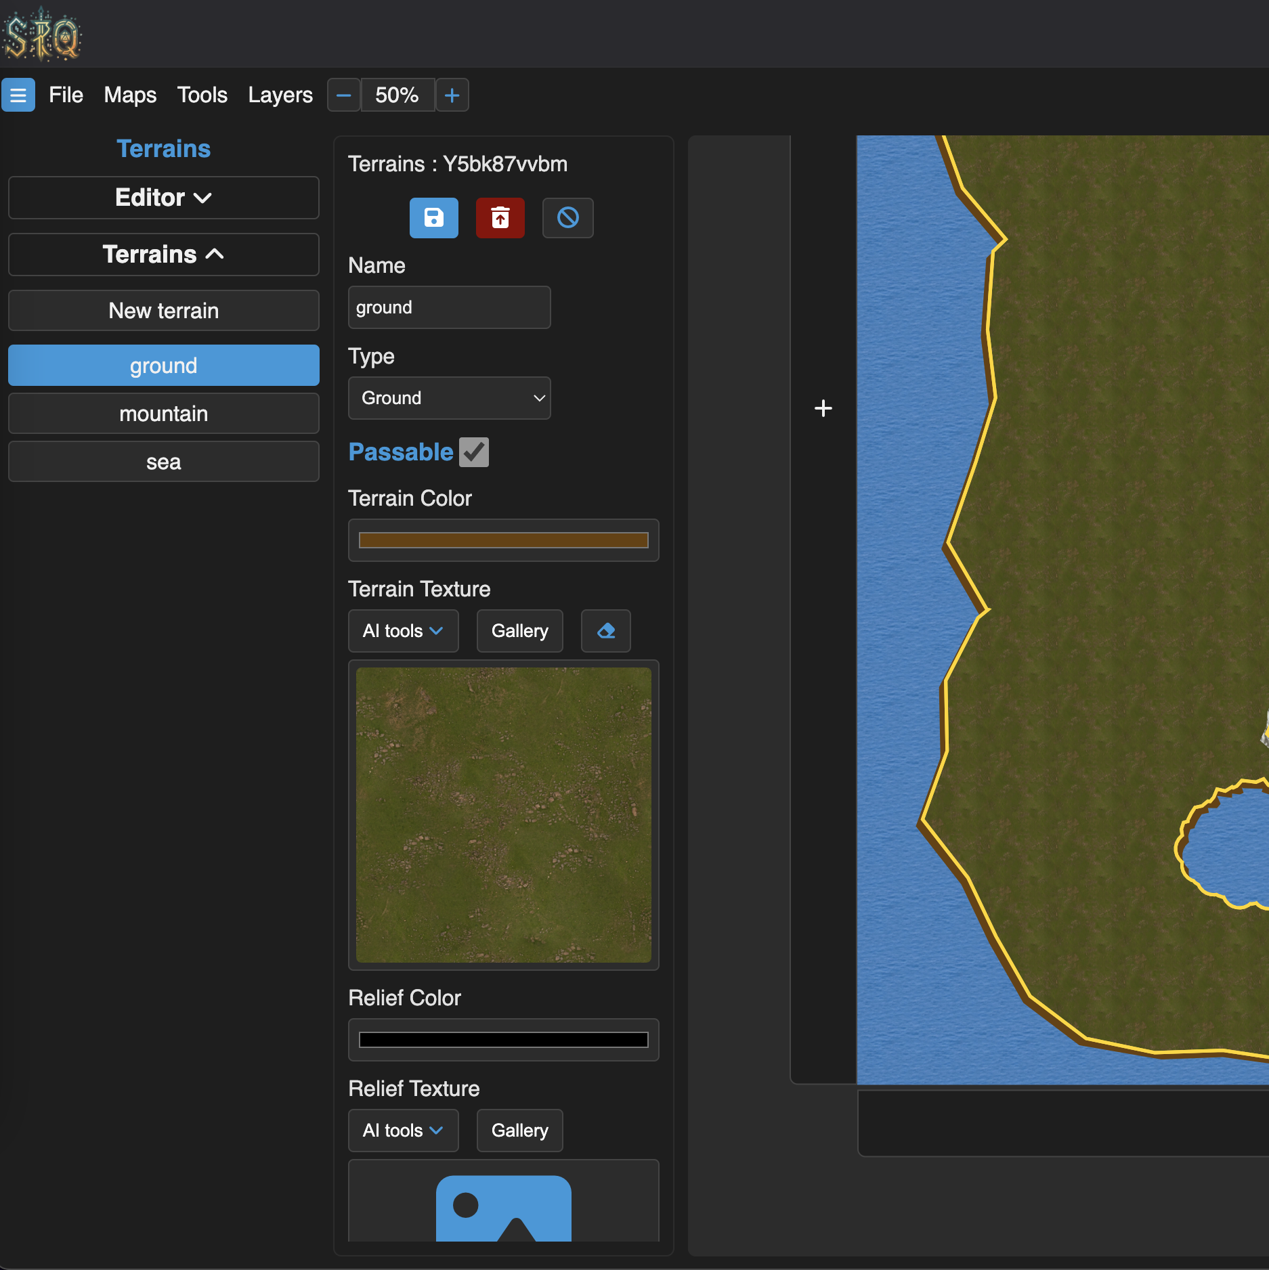Increase zoom with the plus button
Viewport: 1269px width, 1270px height.
click(452, 95)
